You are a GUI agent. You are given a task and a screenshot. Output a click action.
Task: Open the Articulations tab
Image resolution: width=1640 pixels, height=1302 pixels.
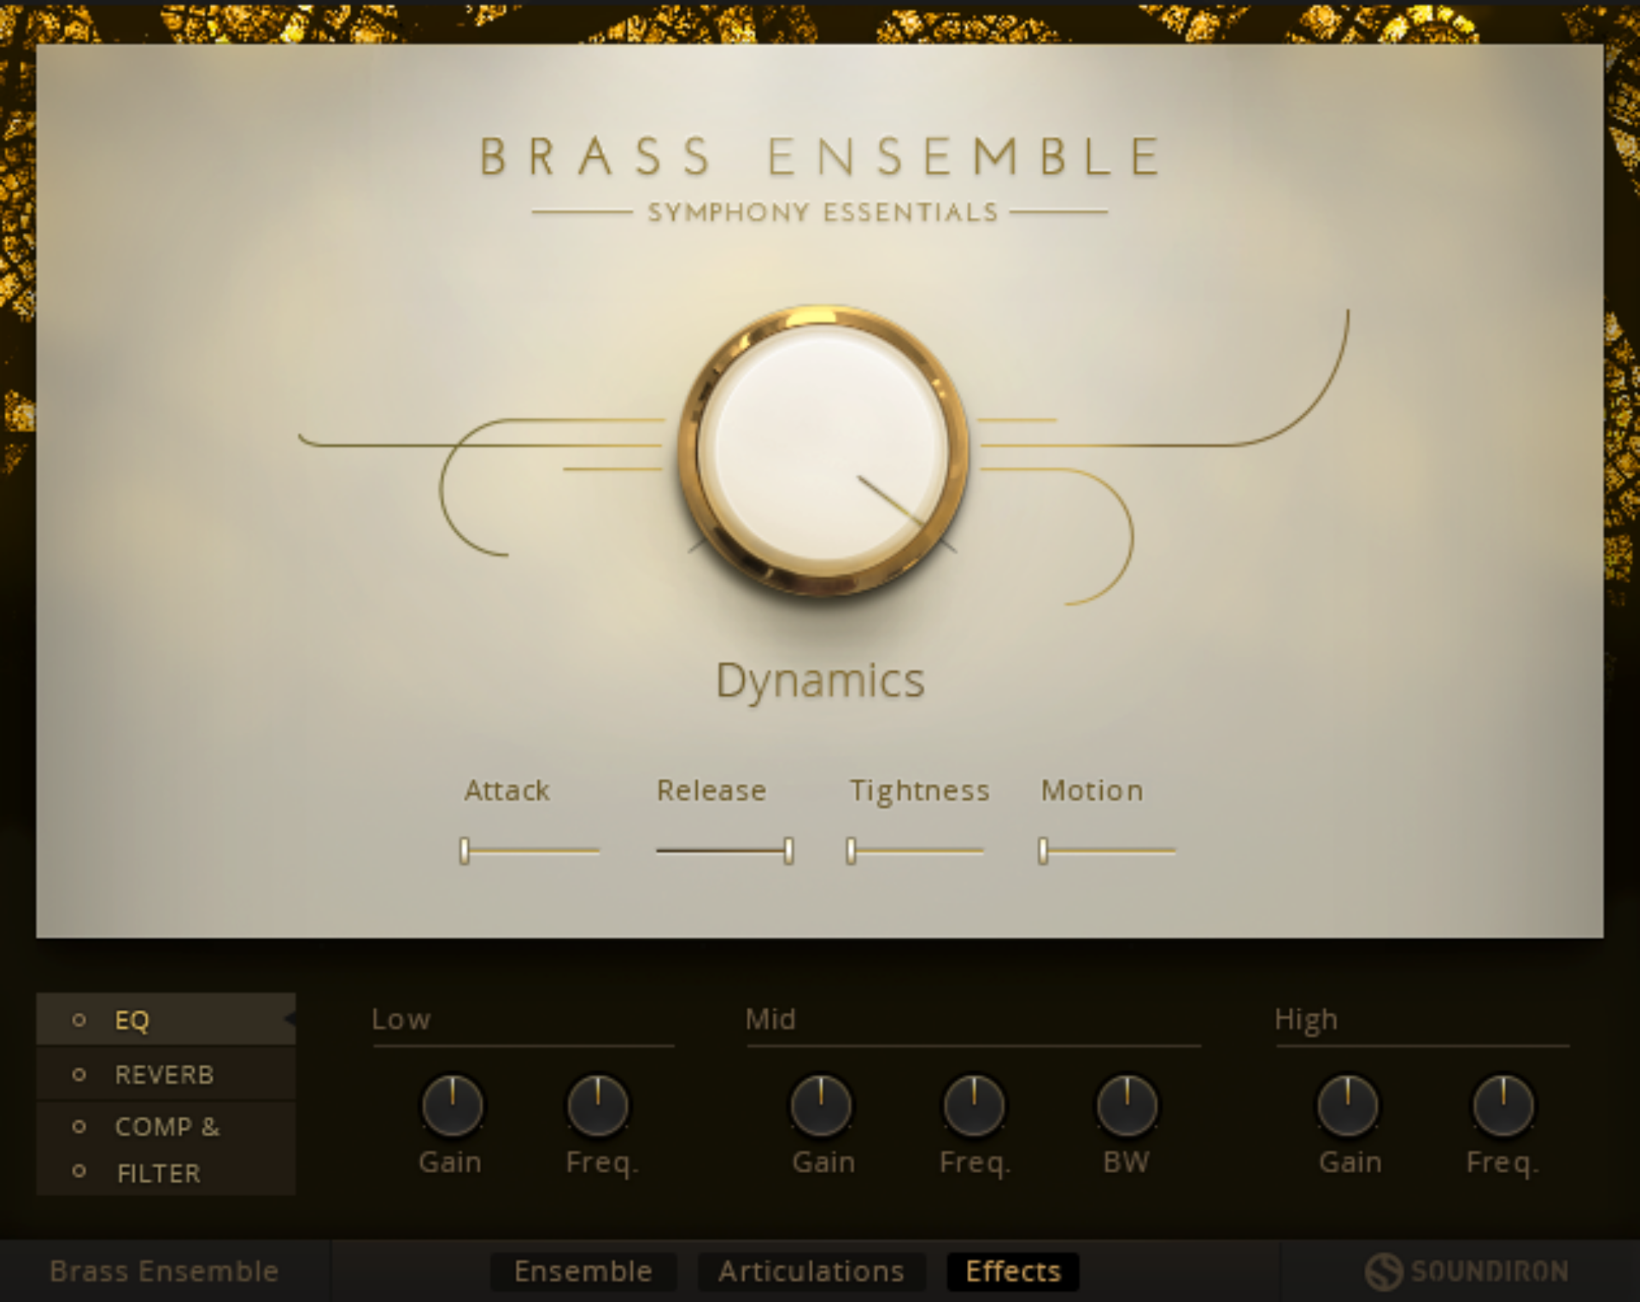[x=811, y=1271]
